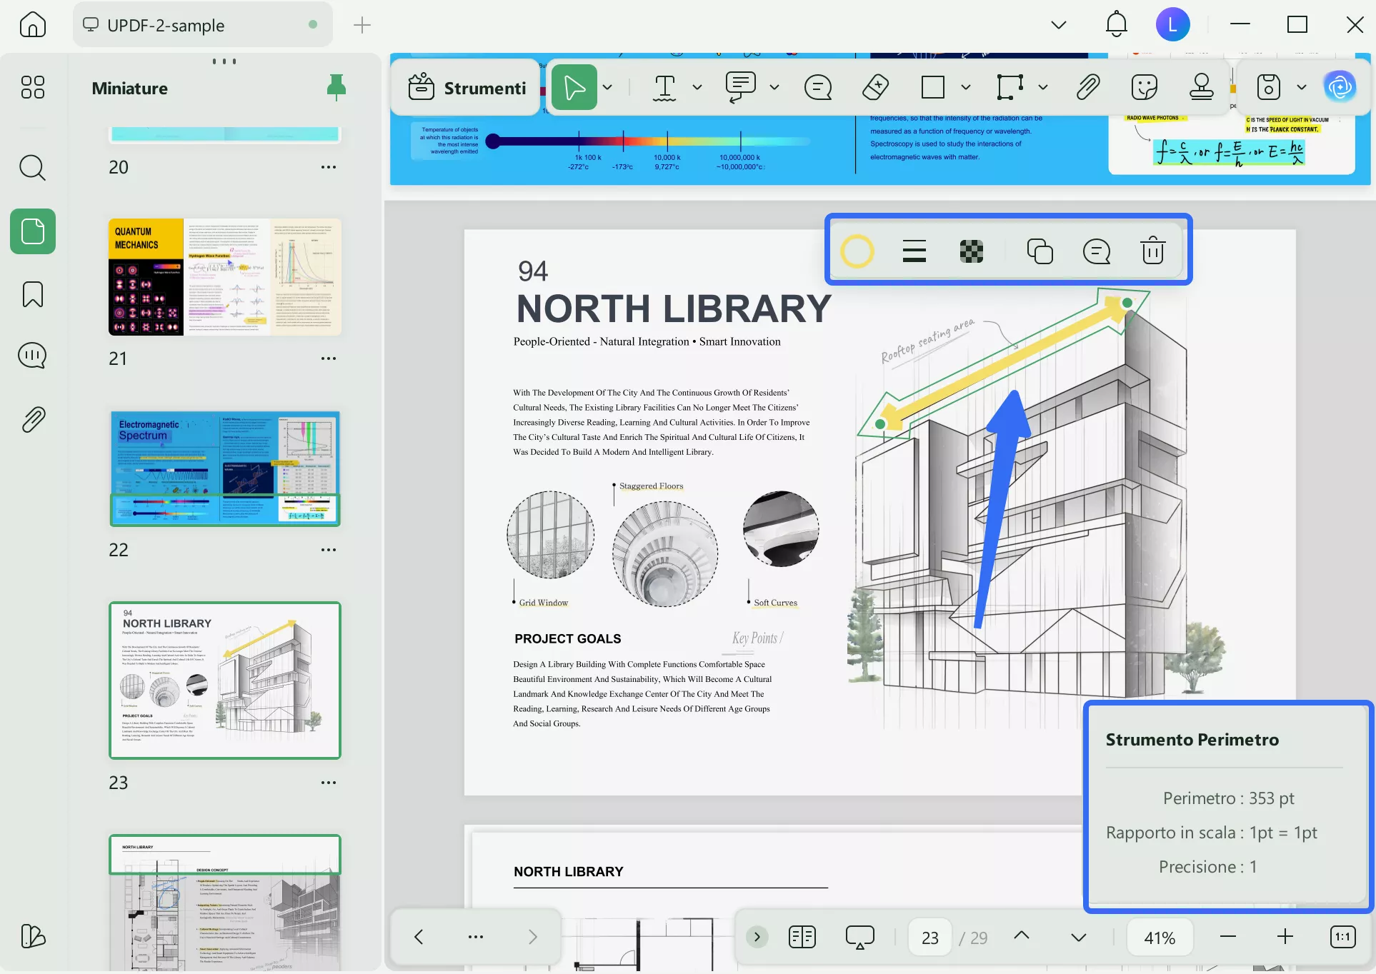Image resolution: width=1376 pixels, height=974 pixels.
Task: Click the Strumenti button
Action: coord(467,88)
